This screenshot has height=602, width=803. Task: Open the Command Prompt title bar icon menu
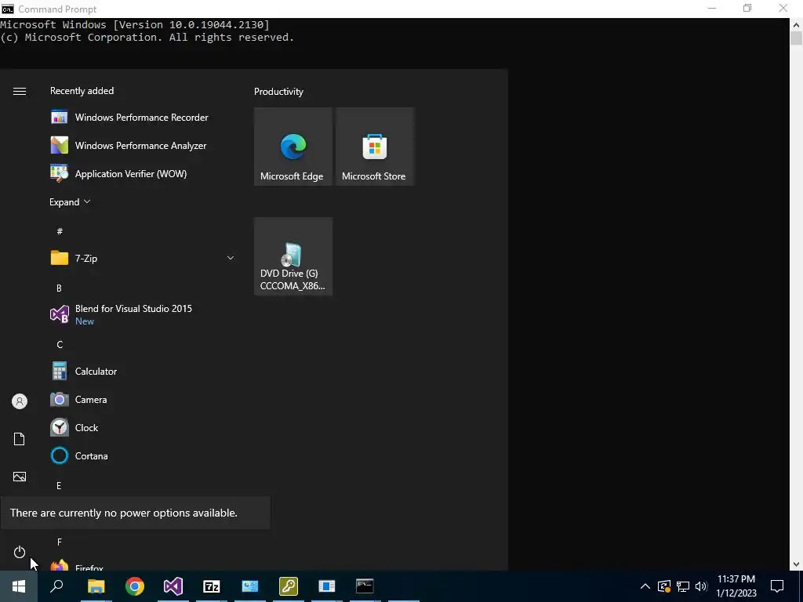click(8, 9)
